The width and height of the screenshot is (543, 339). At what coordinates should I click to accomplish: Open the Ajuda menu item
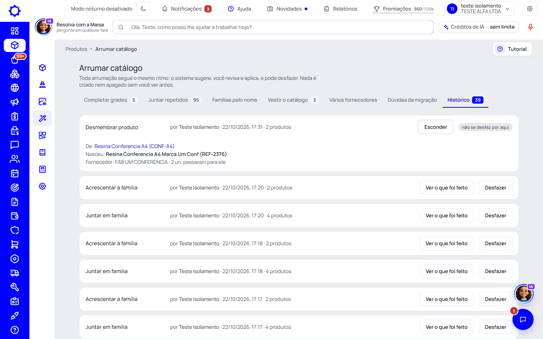point(239,9)
